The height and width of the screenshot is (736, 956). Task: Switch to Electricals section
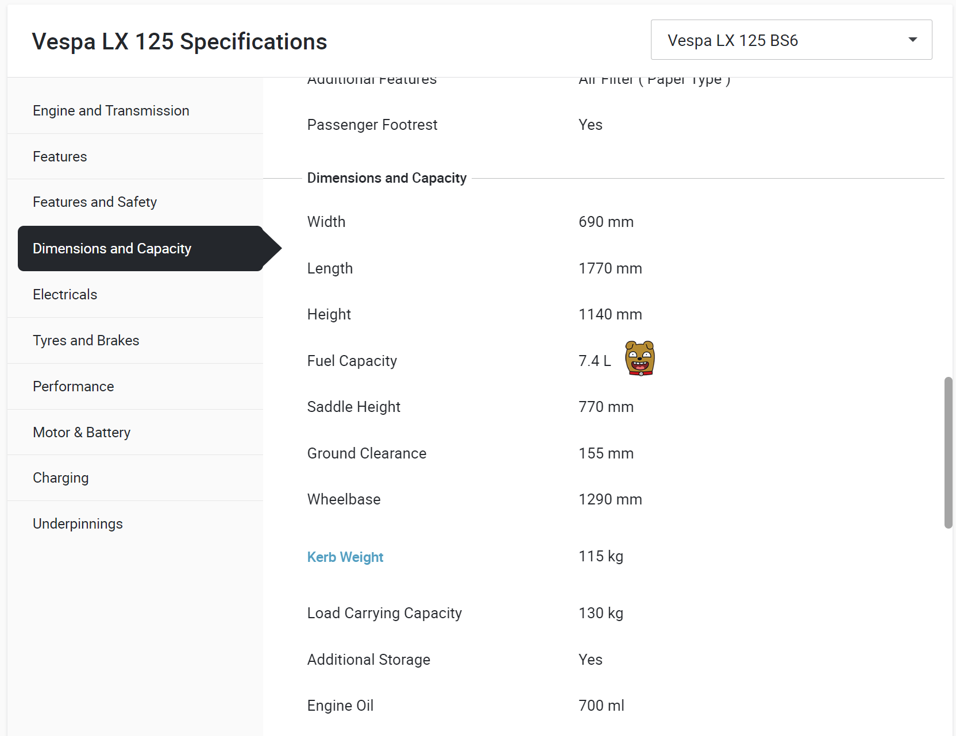click(x=135, y=294)
